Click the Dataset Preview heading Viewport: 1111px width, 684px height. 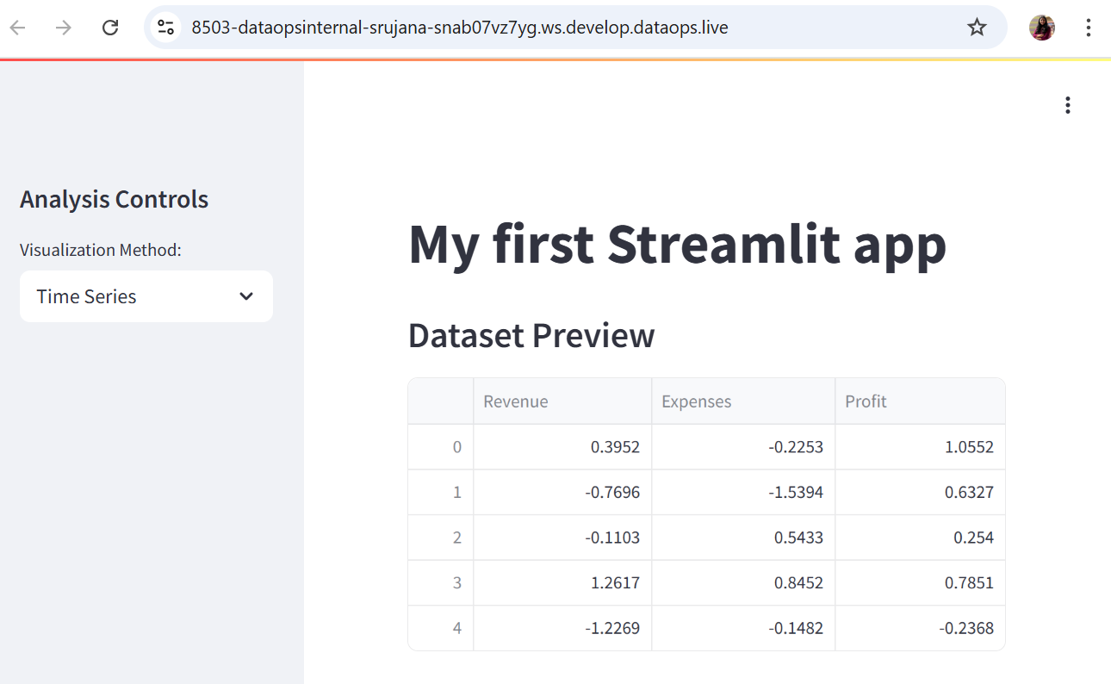click(x=531, y=335)
